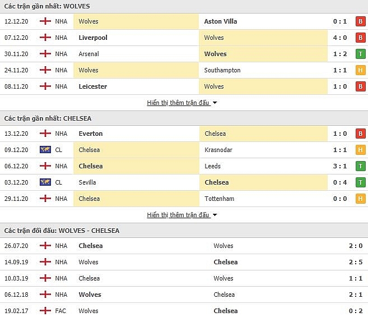
Task: Select the "Các trận đối đầu: WOLVES - CHELSEA" header
Action: point(62,231)
